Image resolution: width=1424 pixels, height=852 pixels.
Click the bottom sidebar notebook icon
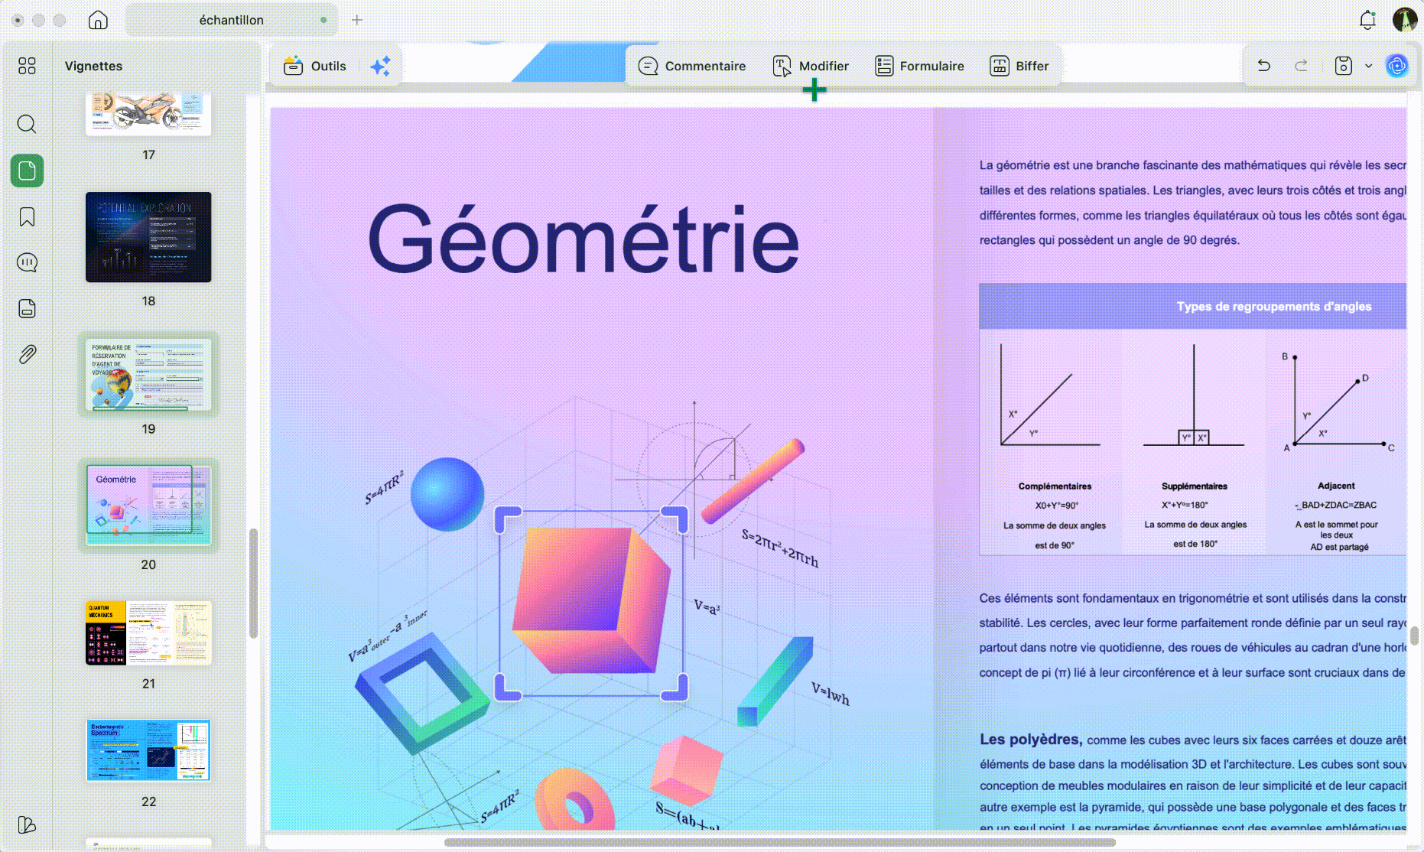tap(27, 824)
